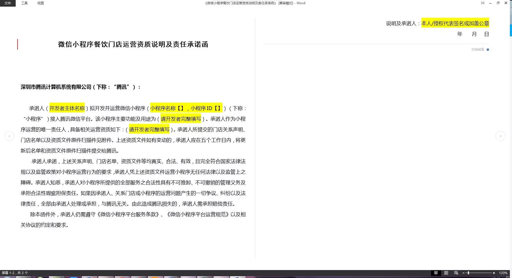The width and height of the screenshot is (512, 278).
Task: Open the 视图 menu
Action: (x=41, y=3)
